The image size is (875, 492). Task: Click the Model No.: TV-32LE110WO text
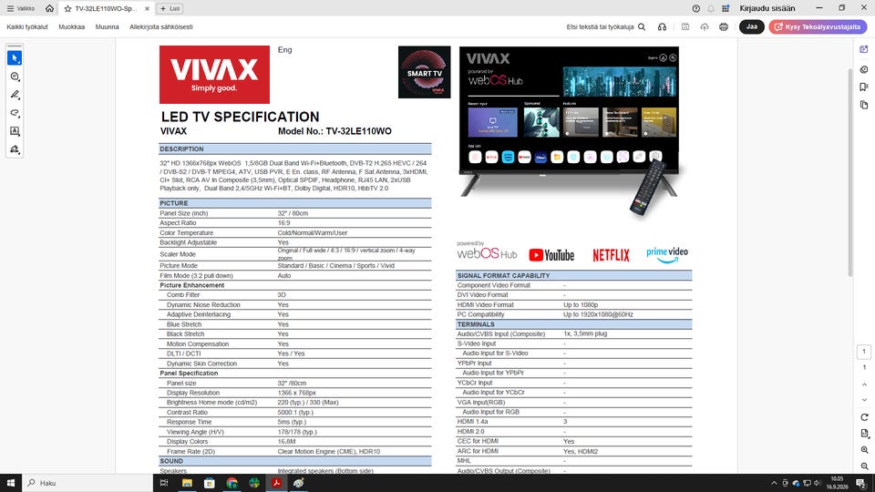(x=335, y=131)
